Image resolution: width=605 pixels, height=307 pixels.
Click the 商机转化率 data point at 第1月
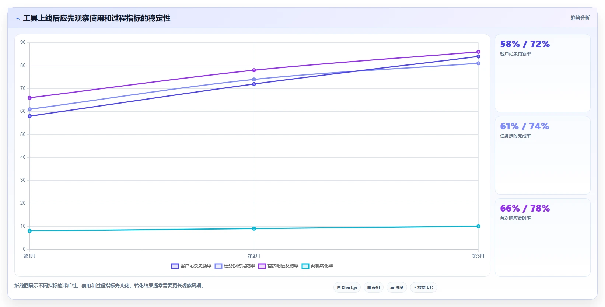pyautogui.click(x=30, y=231)
